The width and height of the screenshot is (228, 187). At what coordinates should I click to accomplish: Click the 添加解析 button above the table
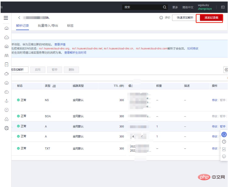pyautogui.click(x=20, y=70)
